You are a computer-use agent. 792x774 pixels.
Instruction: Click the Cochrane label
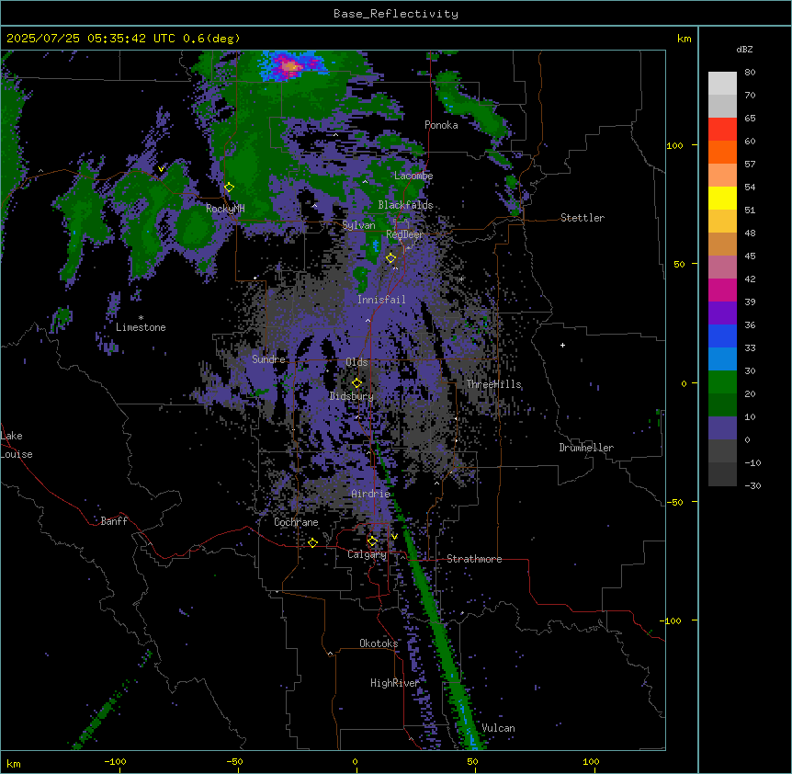(x=296, y=522)
